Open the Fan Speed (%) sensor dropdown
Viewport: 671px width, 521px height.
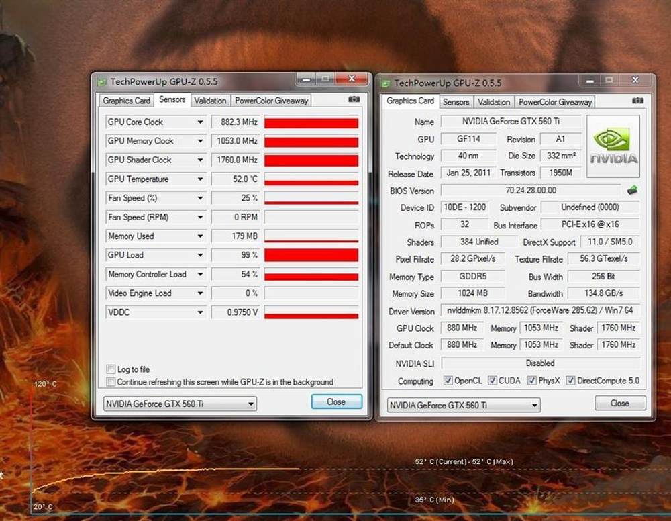pyautogui.click(x=200, y=198)
